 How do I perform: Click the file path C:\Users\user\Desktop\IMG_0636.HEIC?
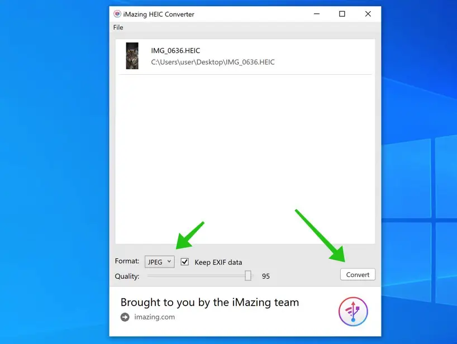213,62
